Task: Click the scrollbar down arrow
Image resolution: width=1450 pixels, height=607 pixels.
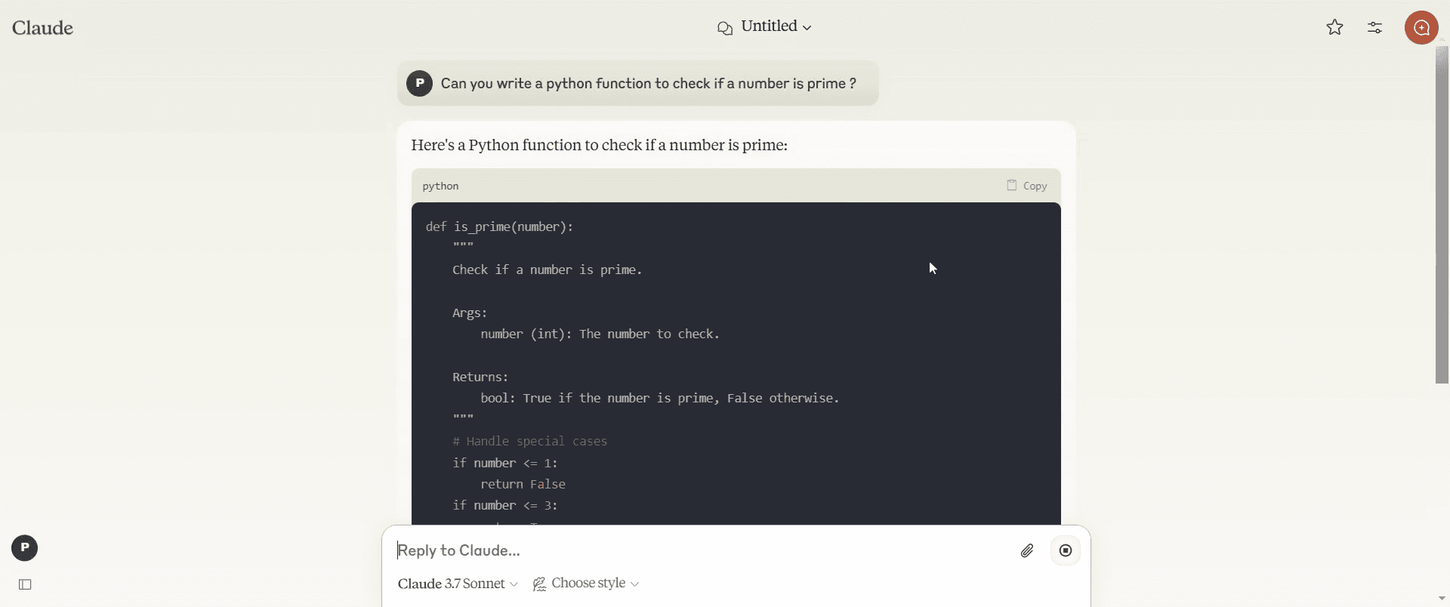Action: coord(1442,599)
